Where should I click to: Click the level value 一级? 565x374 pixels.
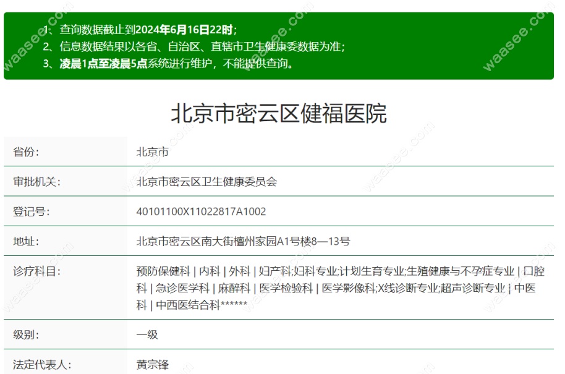[x=147, y=334]
